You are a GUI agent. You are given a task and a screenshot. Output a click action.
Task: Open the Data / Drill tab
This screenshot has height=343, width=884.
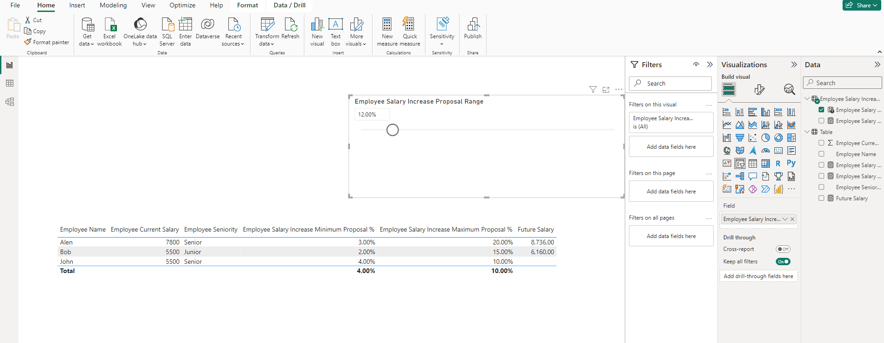(290, 5)
